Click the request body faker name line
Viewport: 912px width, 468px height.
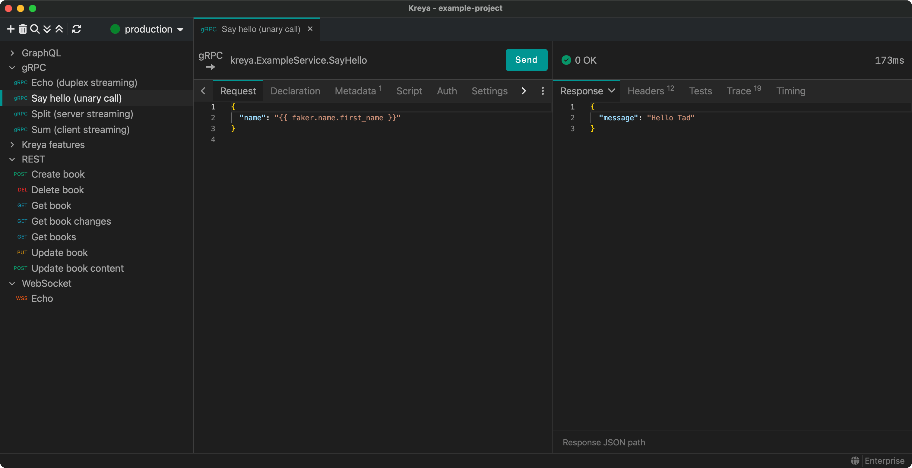click(x=320, y=118)
